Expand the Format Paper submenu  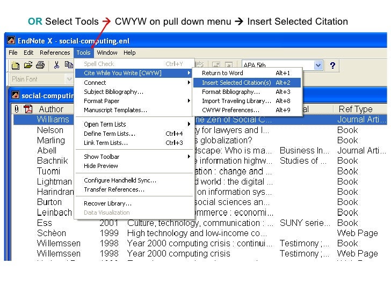(x=134, y=101)
